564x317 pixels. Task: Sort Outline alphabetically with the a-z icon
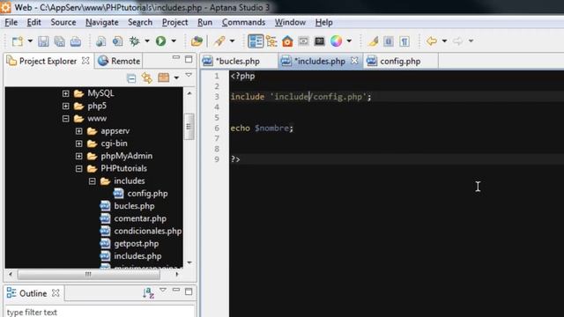(x=148, y=293)
